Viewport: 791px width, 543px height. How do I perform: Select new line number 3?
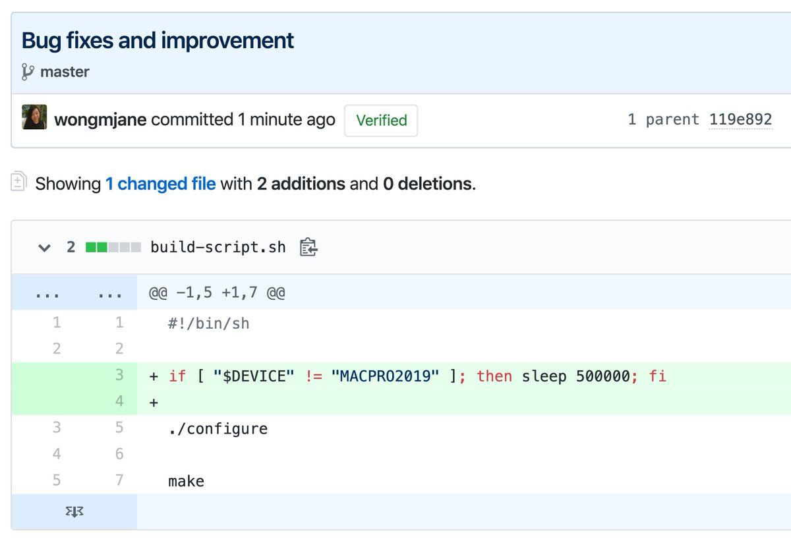[x=119, y=376]
